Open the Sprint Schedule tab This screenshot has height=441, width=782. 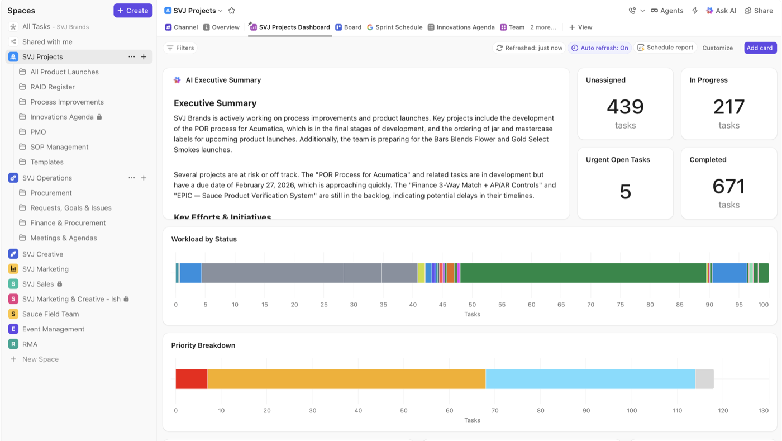[x=394, y=27]
